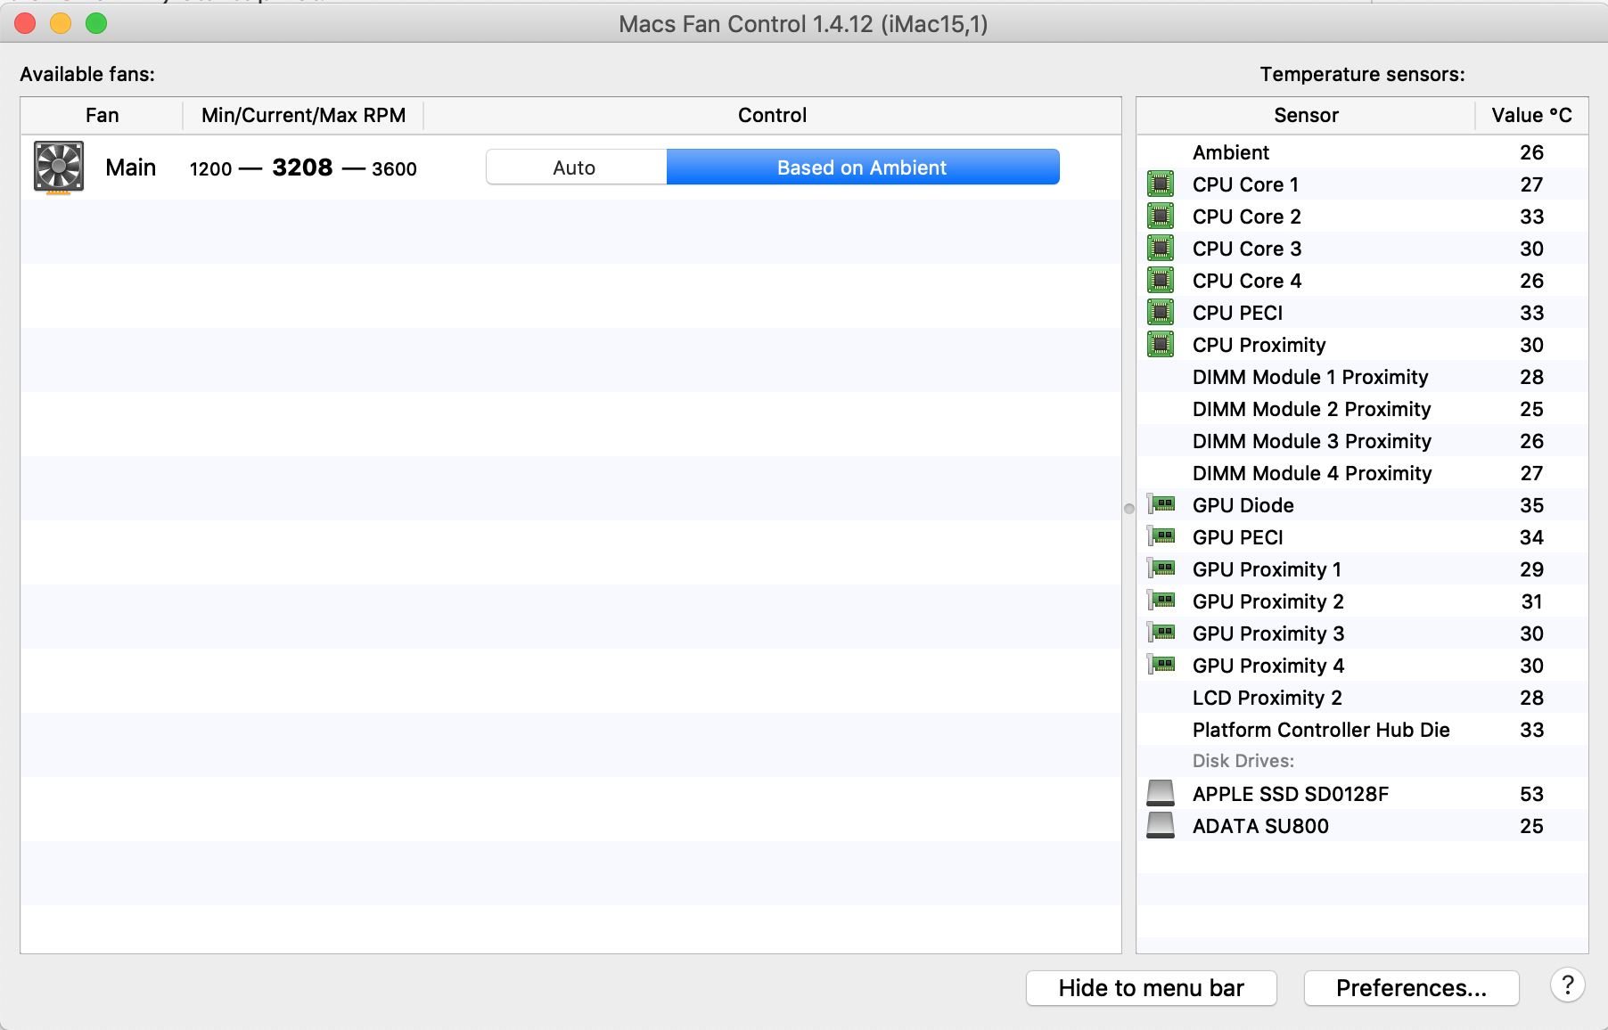The image size is (1608, 1030).
Task: Click the CPU Core 4 chip icon
Action: pyautogui.click(x=1161, y=281)
